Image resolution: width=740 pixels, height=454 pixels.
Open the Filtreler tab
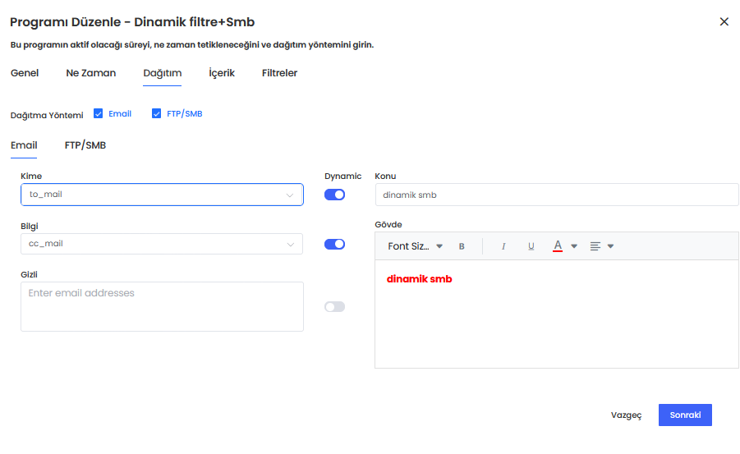pyautogui.click(x=279, y=73)
